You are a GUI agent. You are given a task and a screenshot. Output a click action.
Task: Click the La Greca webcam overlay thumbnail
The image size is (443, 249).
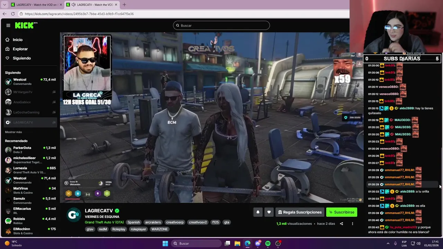coord(87,63)
